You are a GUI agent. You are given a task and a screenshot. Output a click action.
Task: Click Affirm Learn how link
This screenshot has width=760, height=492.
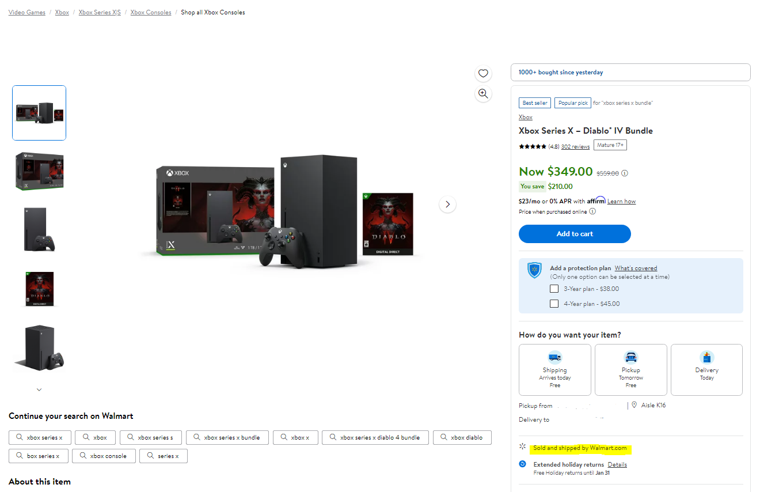pos(621,201)
